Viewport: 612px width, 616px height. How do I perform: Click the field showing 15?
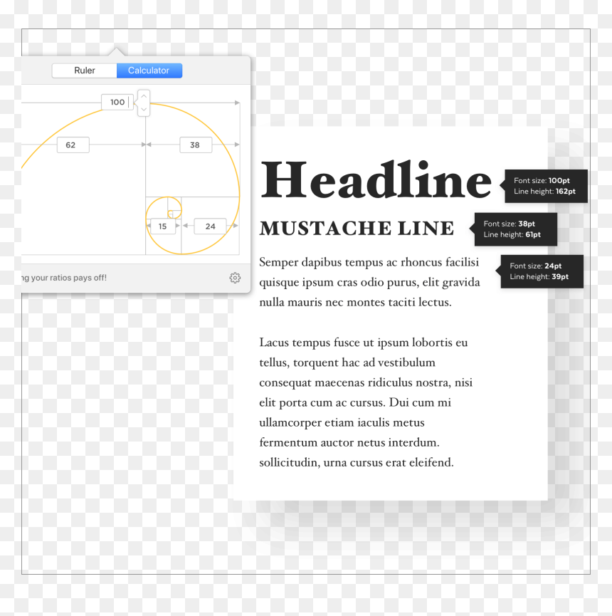[163, 226]
